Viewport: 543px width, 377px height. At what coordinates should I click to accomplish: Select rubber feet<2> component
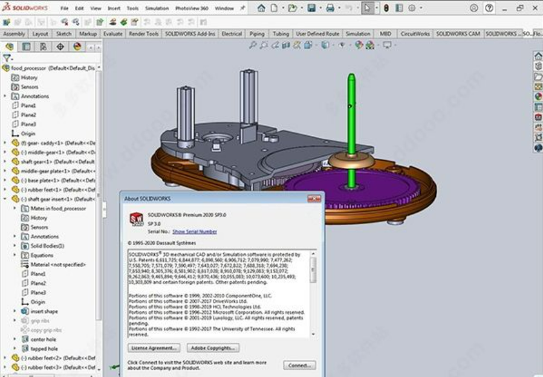pyautogui.click(x=53, y=358)
